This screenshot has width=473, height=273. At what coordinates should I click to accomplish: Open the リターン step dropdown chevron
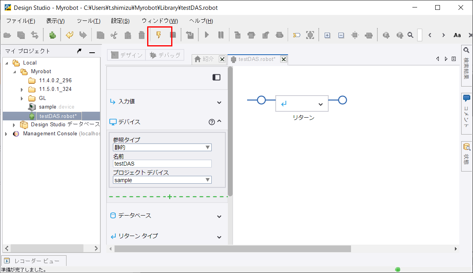320,104
